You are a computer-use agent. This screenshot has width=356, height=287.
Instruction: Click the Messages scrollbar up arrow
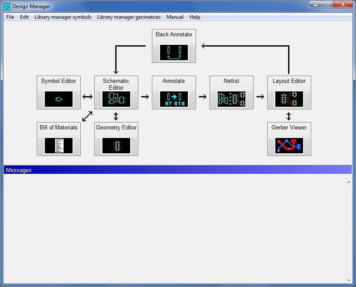349,182
